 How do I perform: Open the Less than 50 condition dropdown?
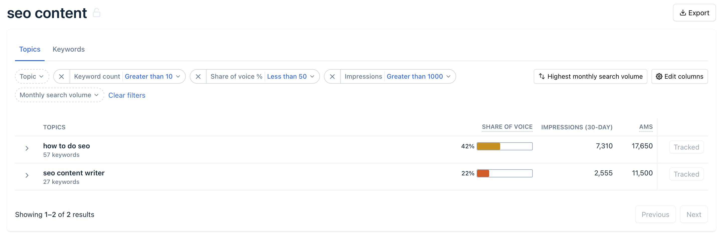coord(290,77)
